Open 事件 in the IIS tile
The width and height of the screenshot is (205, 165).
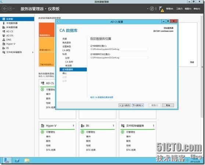88,137
